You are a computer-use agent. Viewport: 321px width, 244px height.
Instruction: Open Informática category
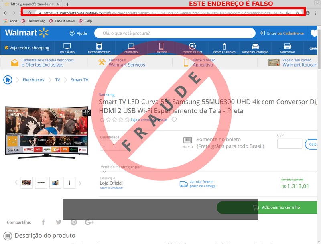tap(131, 48)
